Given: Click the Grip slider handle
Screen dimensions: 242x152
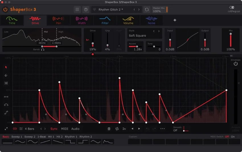Looking at the screenshot, I should [107, 45].
